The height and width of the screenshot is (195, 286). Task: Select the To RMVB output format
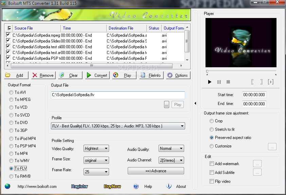11,176
